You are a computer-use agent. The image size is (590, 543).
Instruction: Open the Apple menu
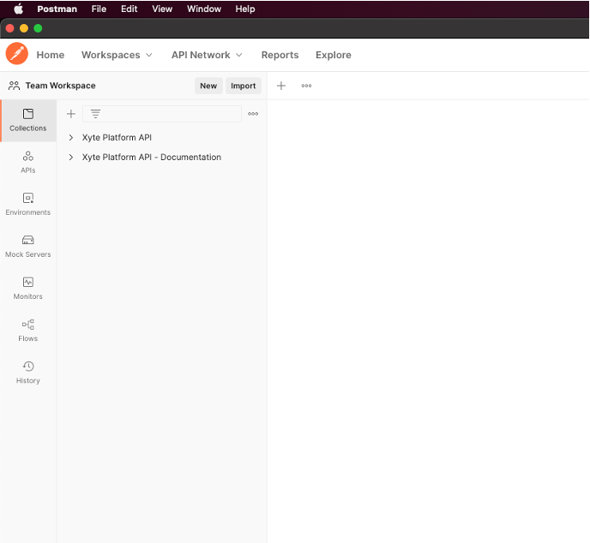point(19,9)
